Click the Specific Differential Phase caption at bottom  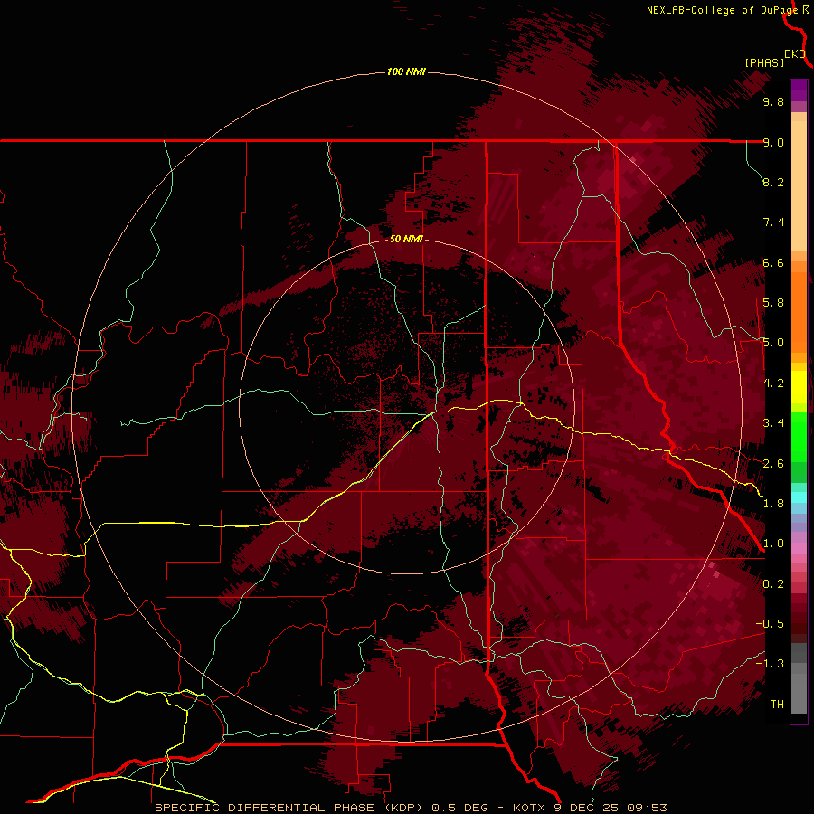click(411, 808)
